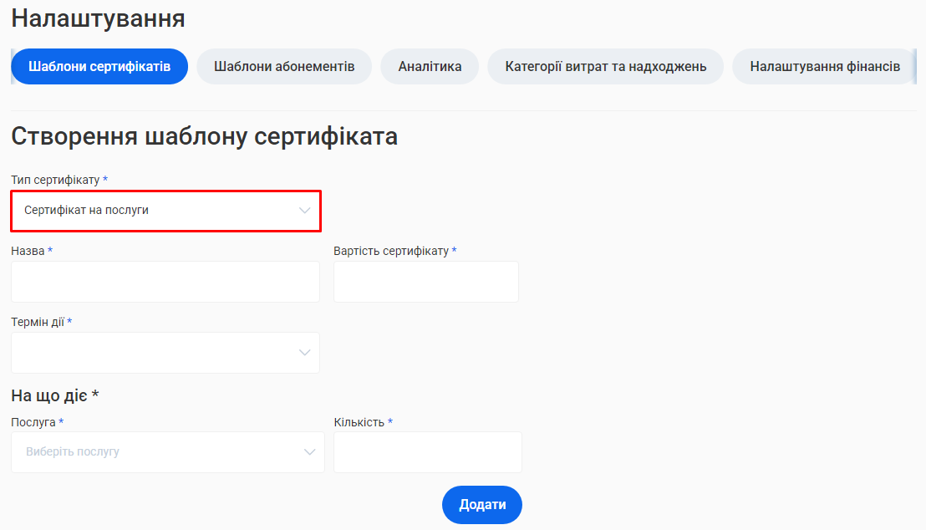
Task: Click the "Назва" input field
Action: click(x=165, y=282)
